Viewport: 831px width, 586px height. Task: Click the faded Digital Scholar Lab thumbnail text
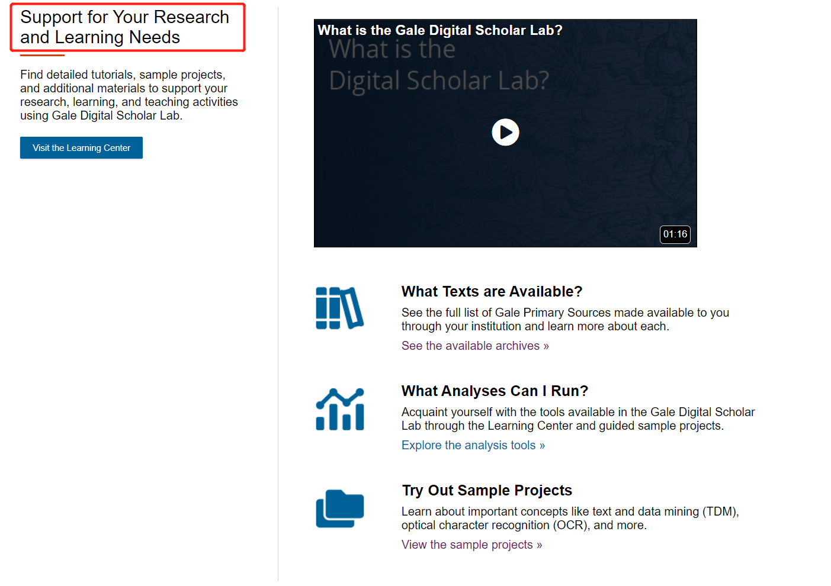438,81
